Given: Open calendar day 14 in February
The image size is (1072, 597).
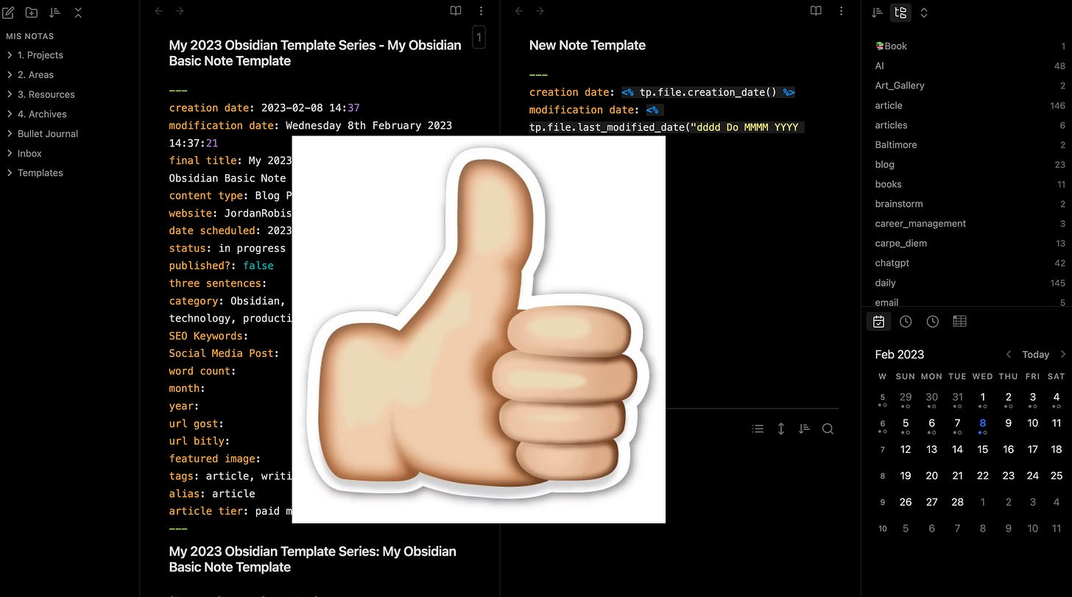Looking at the screenshot, I should pos(957,449).
